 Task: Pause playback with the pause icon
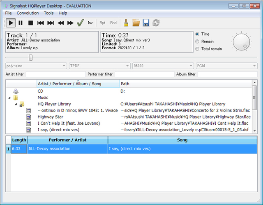[21, 23]
